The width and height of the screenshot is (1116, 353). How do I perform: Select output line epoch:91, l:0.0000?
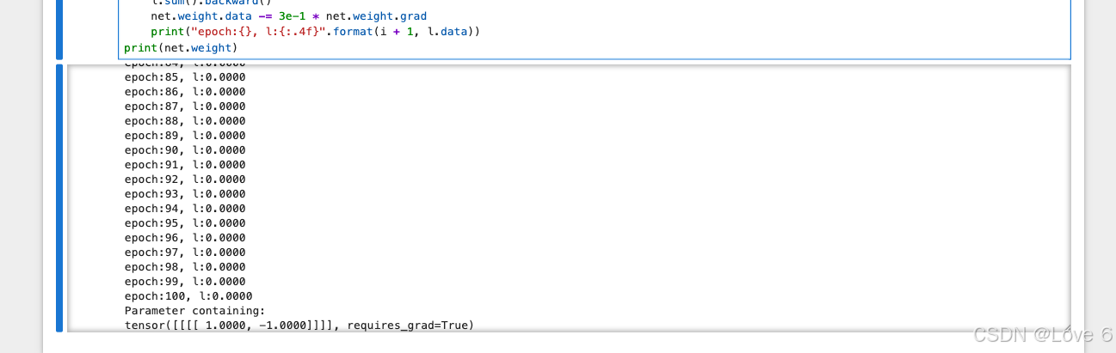[x=185, y=165]
